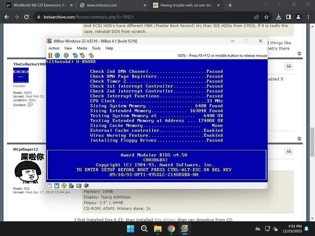Quote MCpillager12's post
This screenshot has width=315, height=236.
(289, 151)
